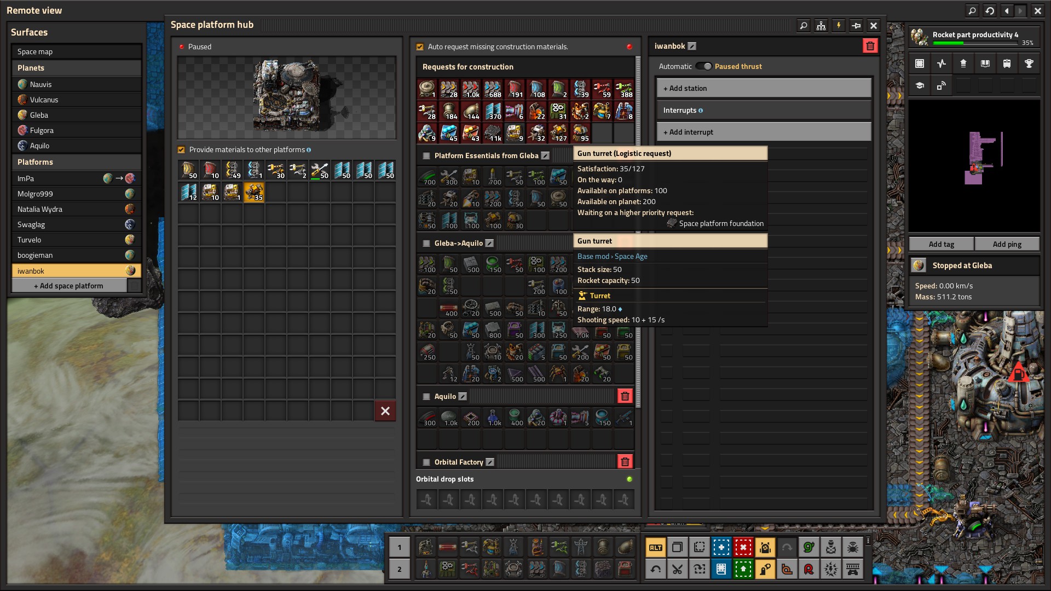Rename the Orbital Factory group with pencil
The height and width of the screenshot is (591, 1051).
click(x=490, y=462)
